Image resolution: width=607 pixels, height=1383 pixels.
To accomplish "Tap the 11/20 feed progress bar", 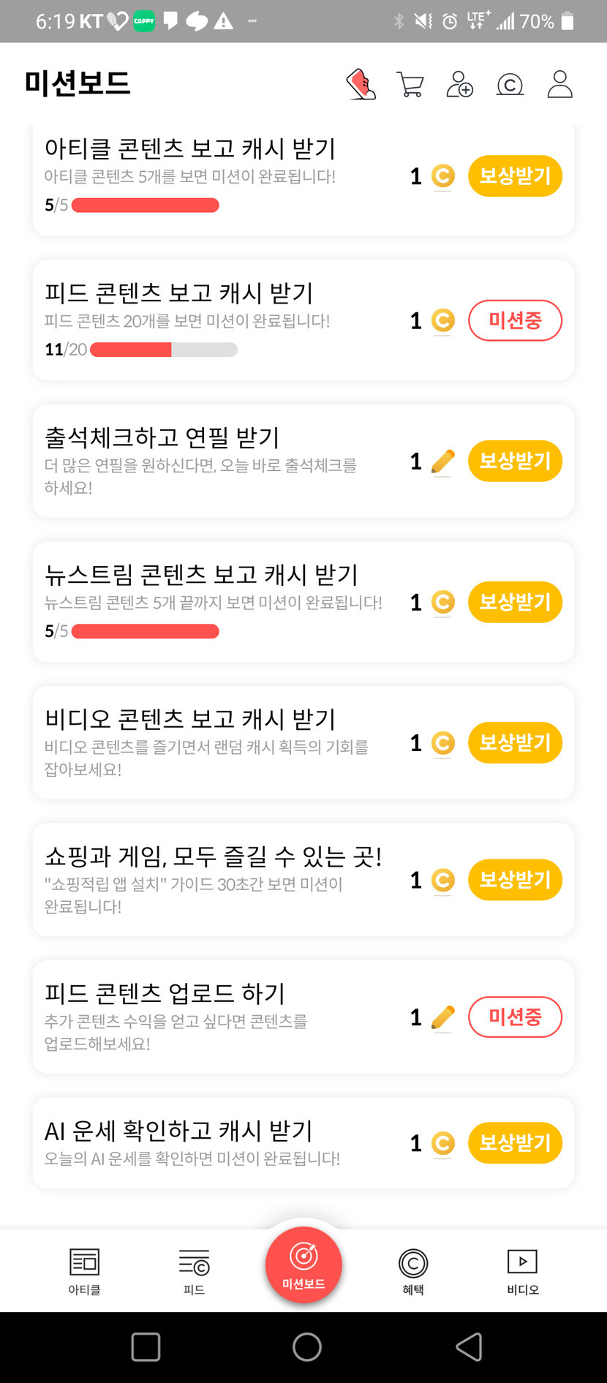I will pos(163,350).
